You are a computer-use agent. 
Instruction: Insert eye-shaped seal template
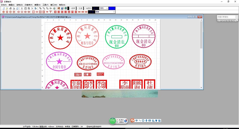coord(47,12)
